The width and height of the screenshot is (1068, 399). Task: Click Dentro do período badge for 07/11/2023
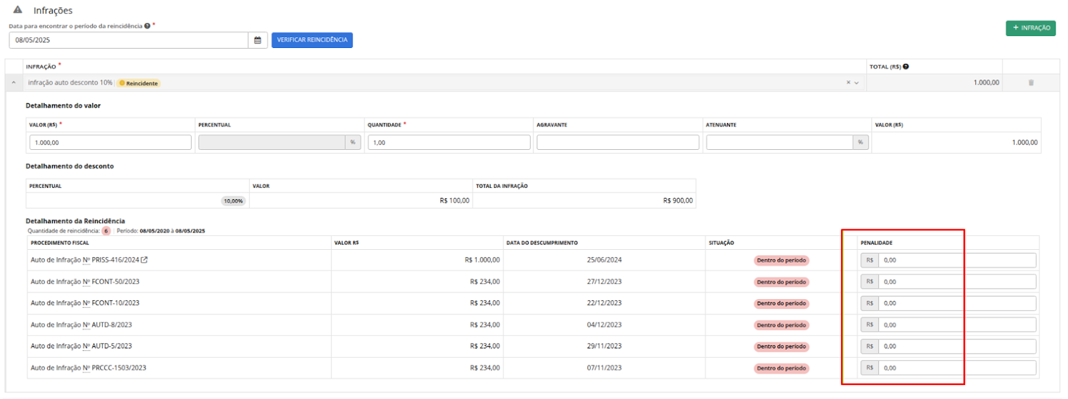(x=782, y=368)
